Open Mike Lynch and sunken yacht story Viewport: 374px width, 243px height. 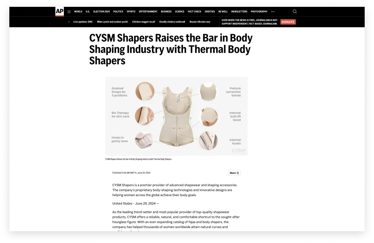pyautogui.click(x=112, y=22)
